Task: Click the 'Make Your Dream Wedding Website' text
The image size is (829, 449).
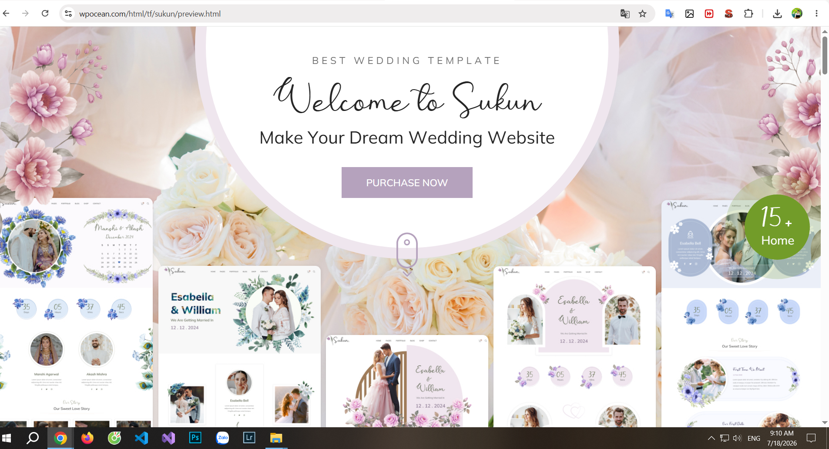Action: coord(407,137)
